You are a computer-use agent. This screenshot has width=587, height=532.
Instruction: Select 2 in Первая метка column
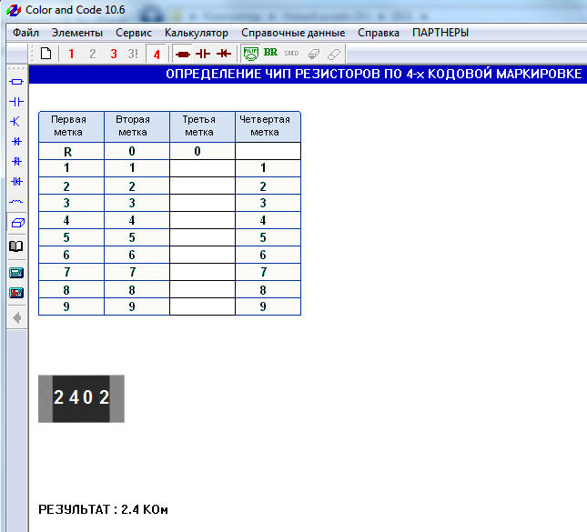click(72, 186)
